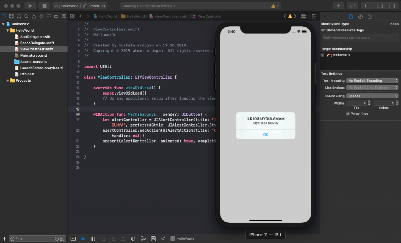Switch to the Source Control navigator
Image resolution: width=401 pixels, height=243 pixels.
click(11, 16)
